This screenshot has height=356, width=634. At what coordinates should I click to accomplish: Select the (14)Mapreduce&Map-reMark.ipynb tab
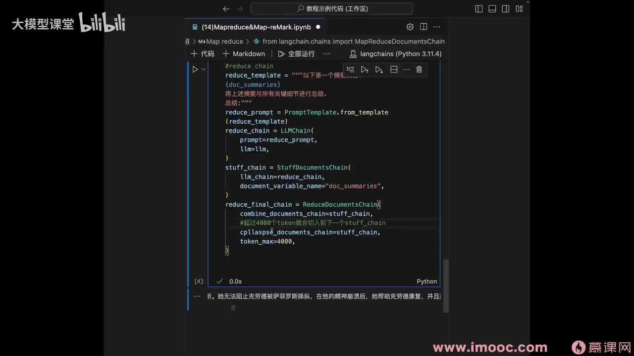pos(256,27)
